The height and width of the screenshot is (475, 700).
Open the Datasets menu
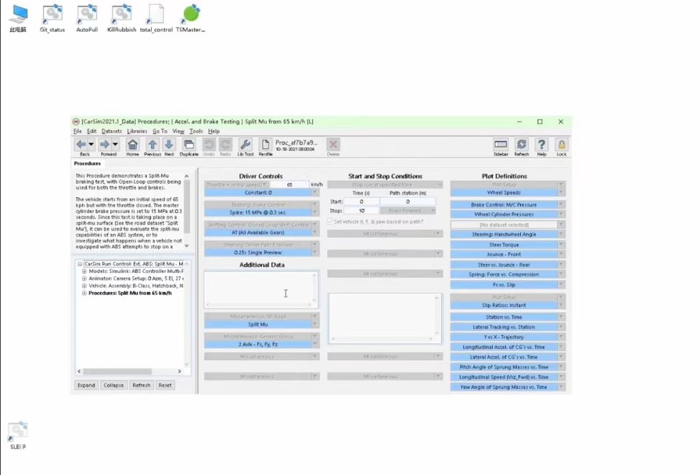click(x=111, y=130)
